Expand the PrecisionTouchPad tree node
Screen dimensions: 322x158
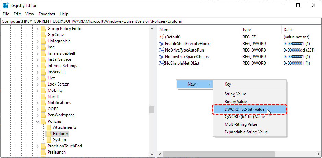(x=37, y=146)
